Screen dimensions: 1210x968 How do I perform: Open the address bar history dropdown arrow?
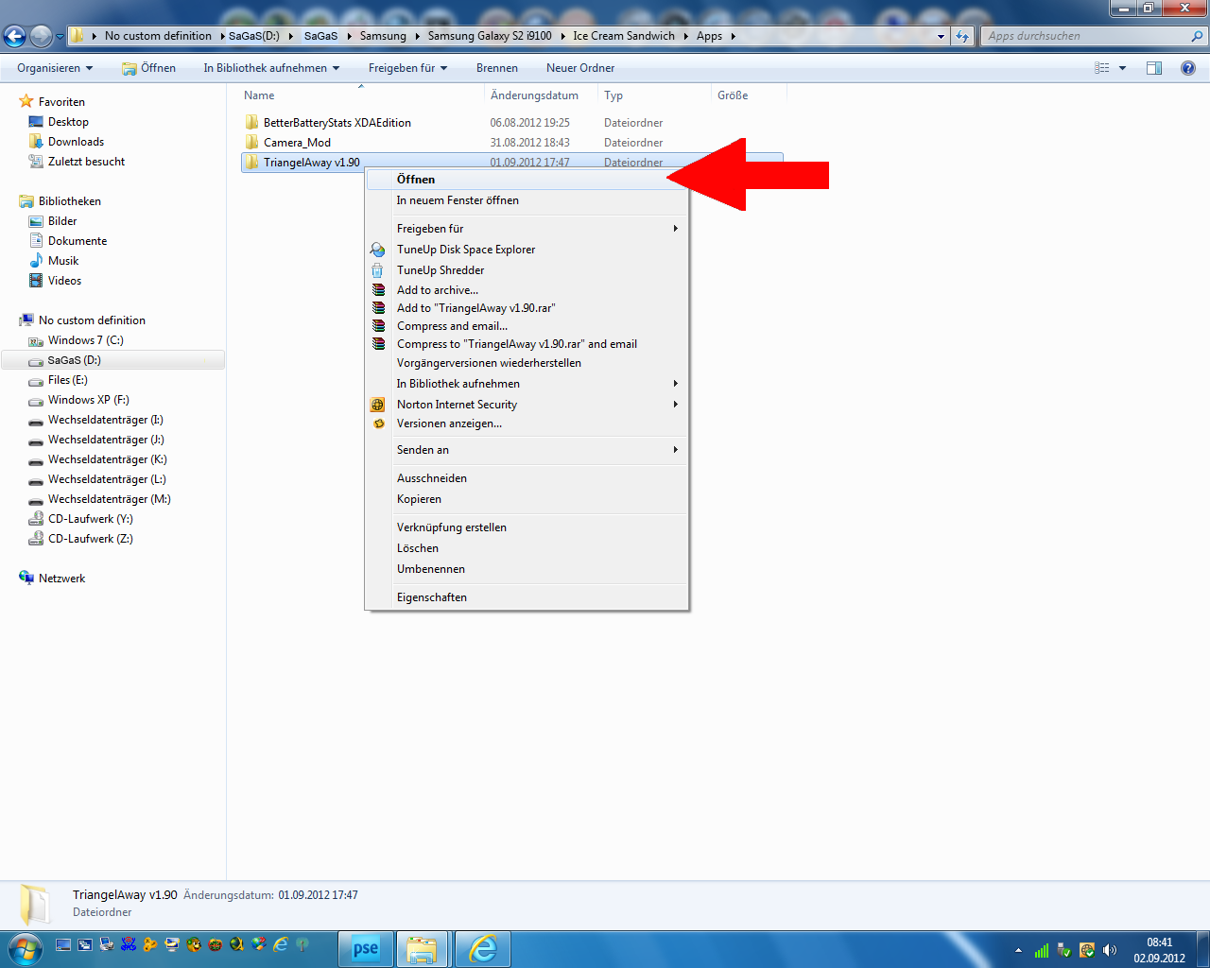[941, 36]
